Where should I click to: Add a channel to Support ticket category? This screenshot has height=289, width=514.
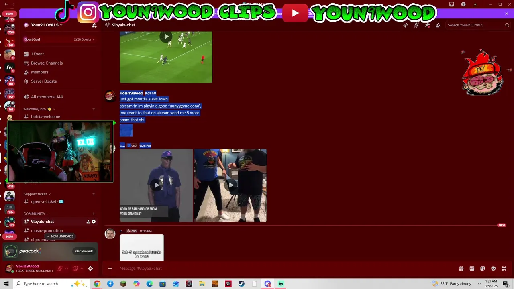(x=94, y=194)
